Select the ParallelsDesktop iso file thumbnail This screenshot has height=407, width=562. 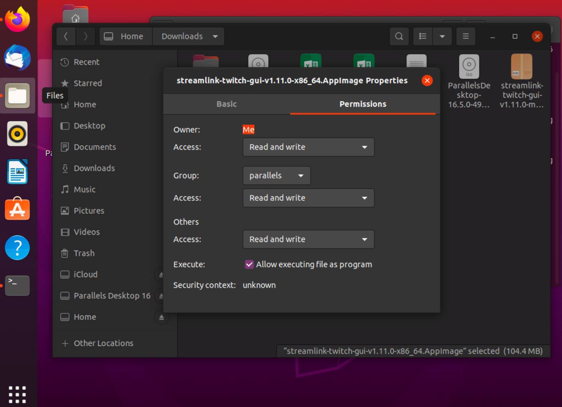click(469, 66)
